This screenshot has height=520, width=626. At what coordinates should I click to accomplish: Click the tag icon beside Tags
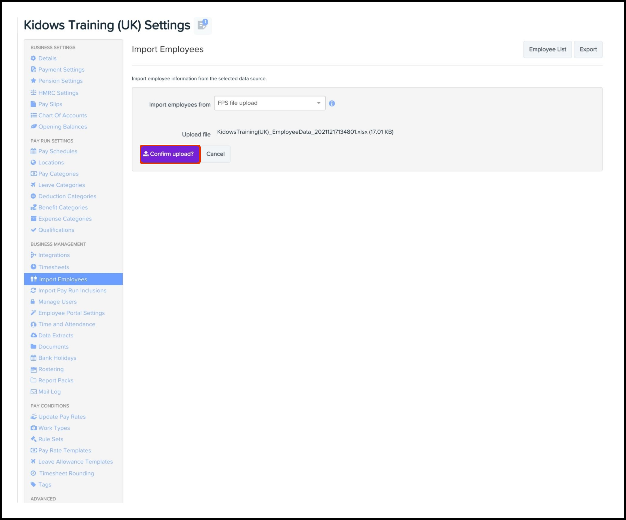pyautogui.click(x=33, y=485)
